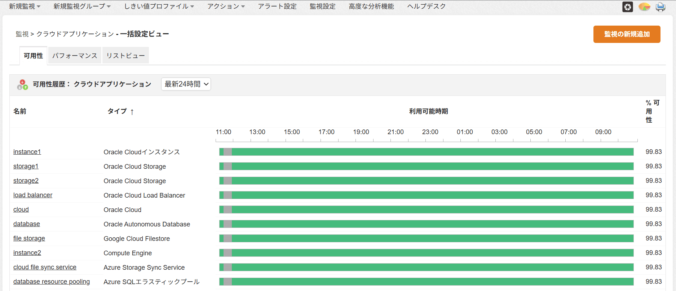The height and width of the screenshot is (291, 676).
Task: Click the load balancer availability bar
Action: [427, 195]
